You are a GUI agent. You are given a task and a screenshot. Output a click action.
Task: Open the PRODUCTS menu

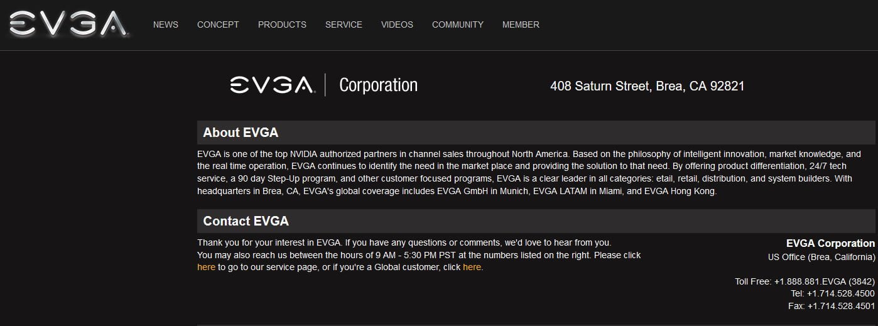pyautogui.click(x=282, y=24)
